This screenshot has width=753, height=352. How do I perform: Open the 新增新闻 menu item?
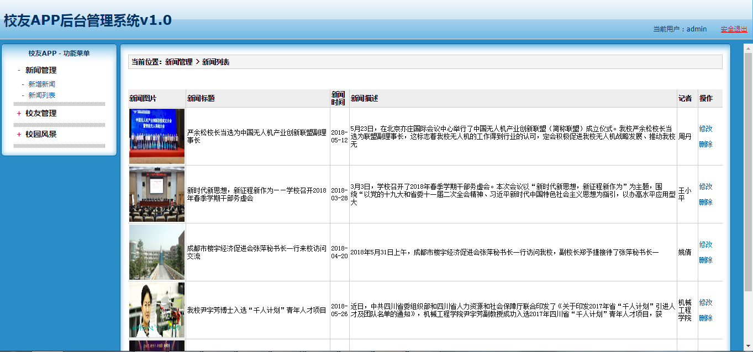(42, 84)
